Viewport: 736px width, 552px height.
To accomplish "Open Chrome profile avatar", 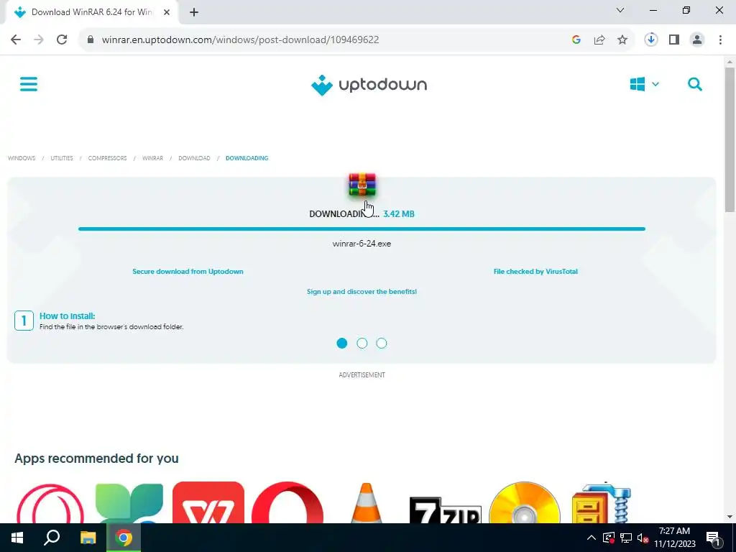I will pos(697,40).
